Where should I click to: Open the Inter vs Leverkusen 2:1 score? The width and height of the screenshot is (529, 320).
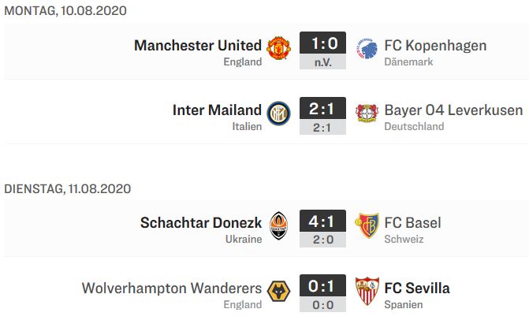pyautogui.click(x=323, y=116)
